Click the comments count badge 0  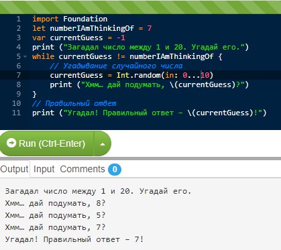(115, 170)
